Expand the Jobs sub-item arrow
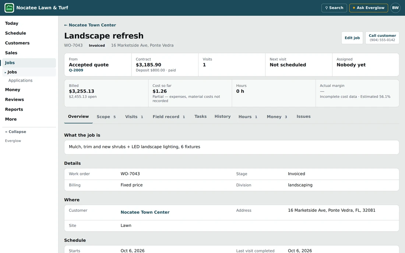This screenshot has width=405, height=253. [6, 72]
